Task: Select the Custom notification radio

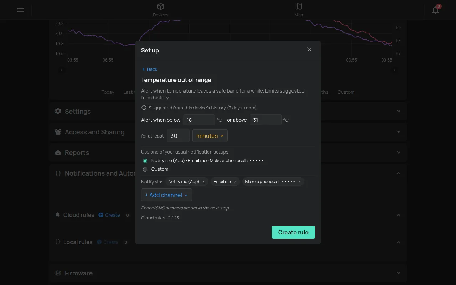Action: tap(145, 169)
